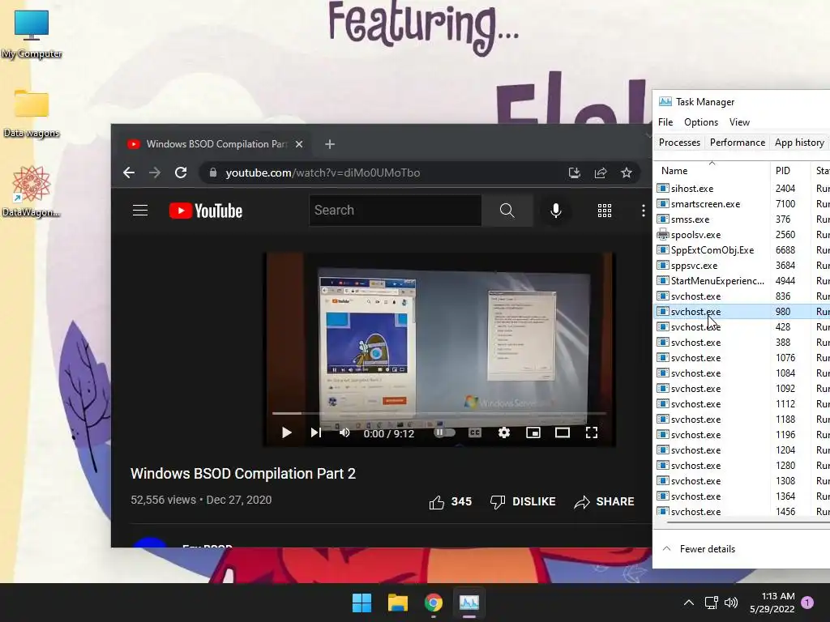Close the Windows BSOD Compilation tab
830x622 pixels.
point(299,144)
